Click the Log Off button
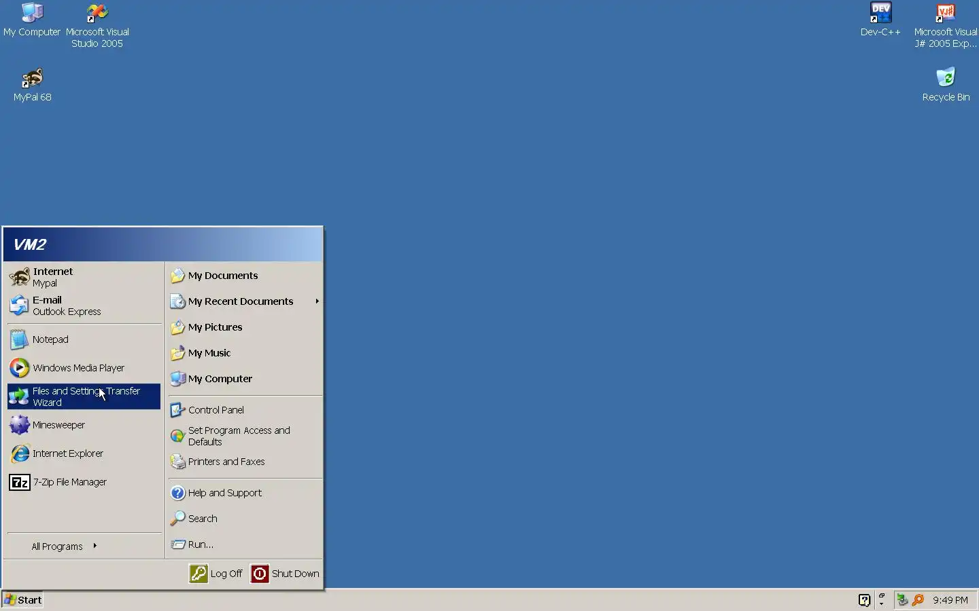 click(x=216, y=574)
